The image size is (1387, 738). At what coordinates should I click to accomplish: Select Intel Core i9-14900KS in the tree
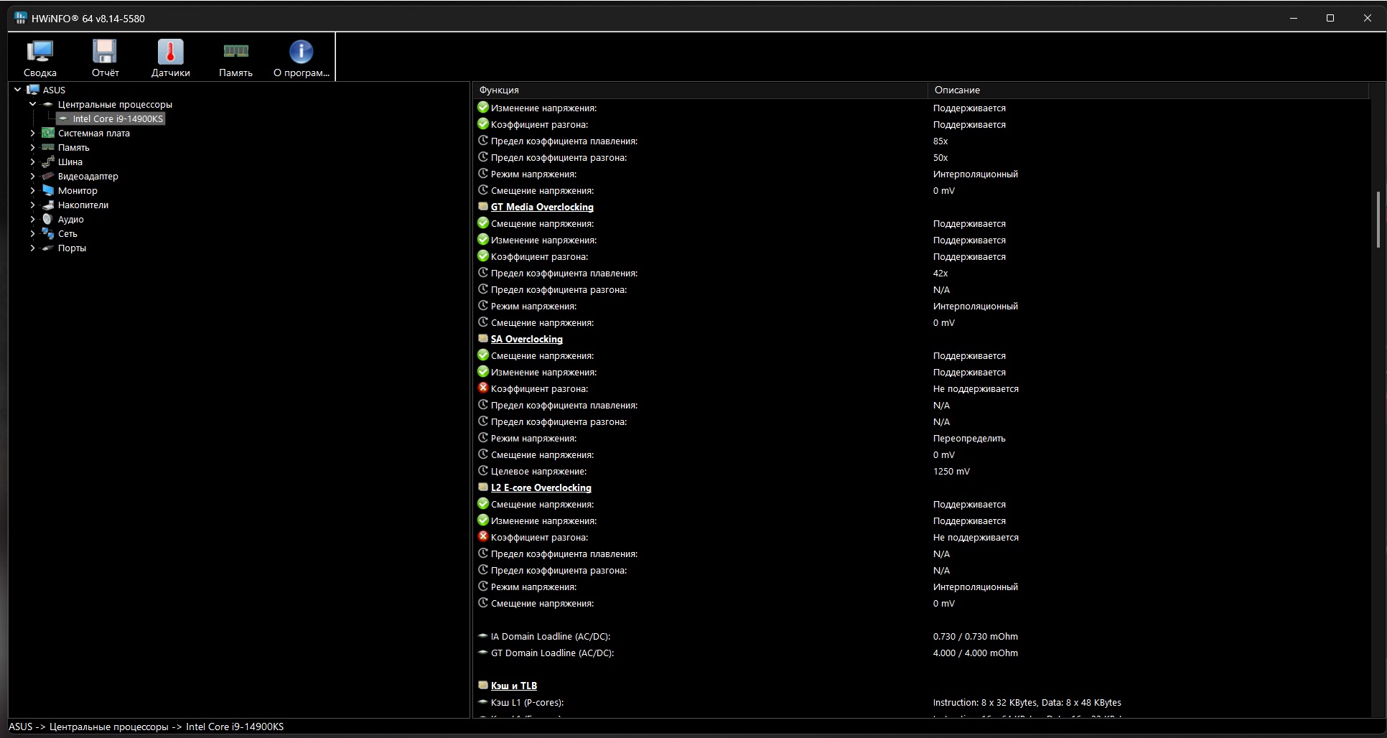tap(118, 118)
